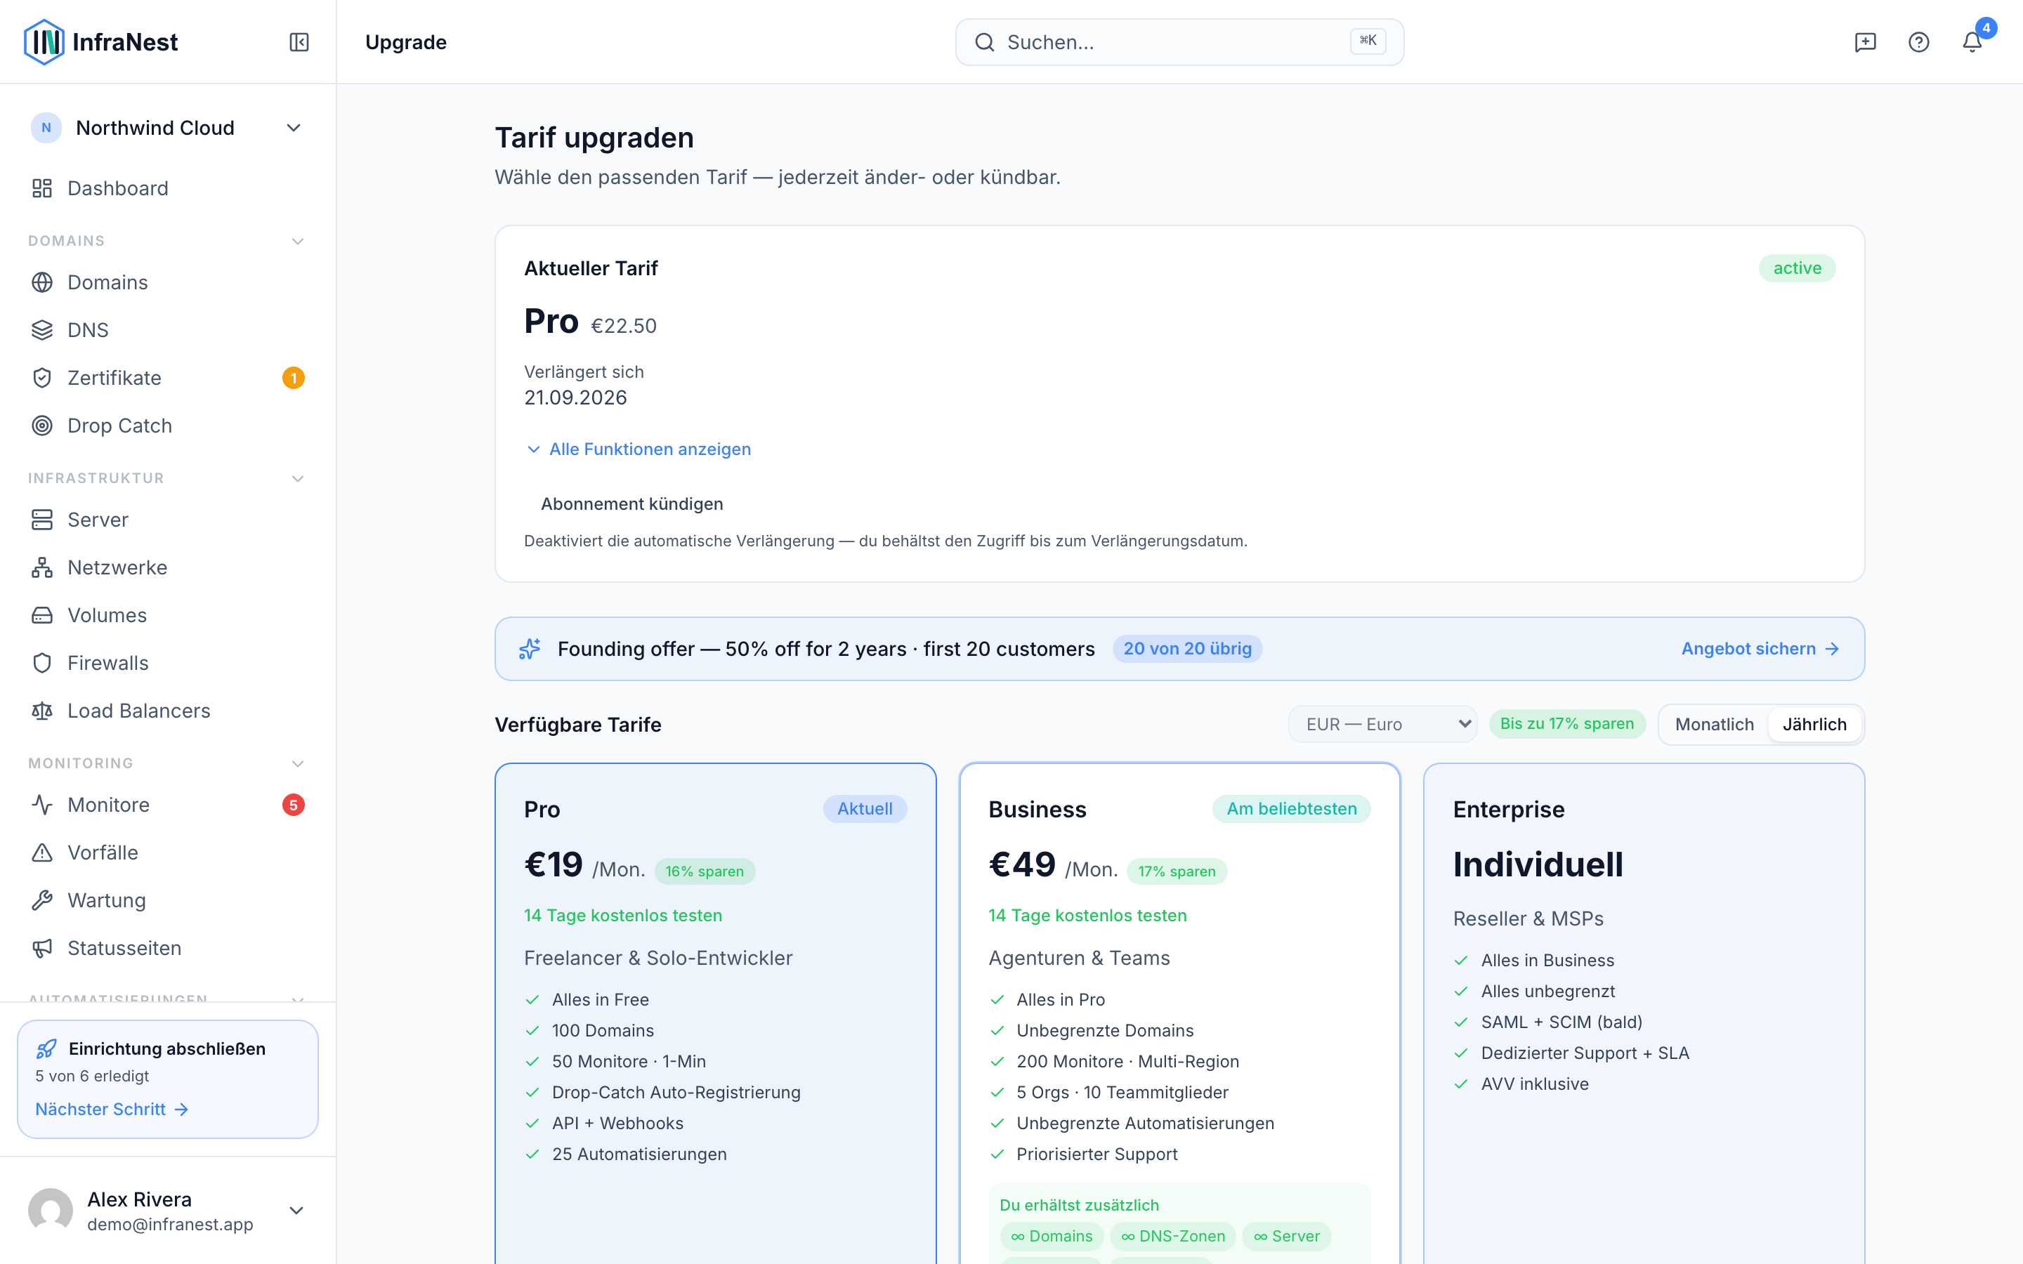Click the Dashboard grid icon

pos(42,188)
